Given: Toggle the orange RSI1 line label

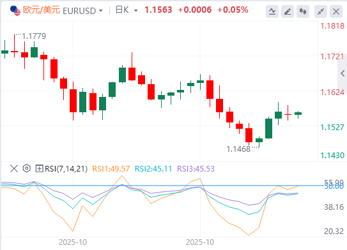Looking at the screenshot, I should (x=111, y=169).
